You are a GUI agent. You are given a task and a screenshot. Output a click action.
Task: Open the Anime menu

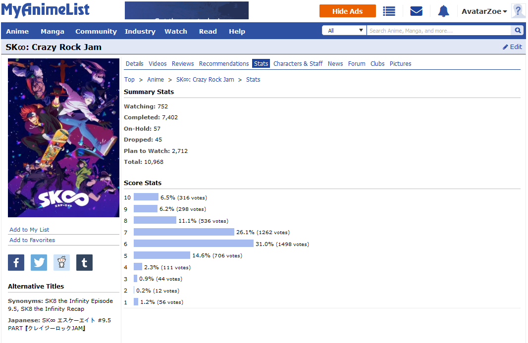(17, 31)
